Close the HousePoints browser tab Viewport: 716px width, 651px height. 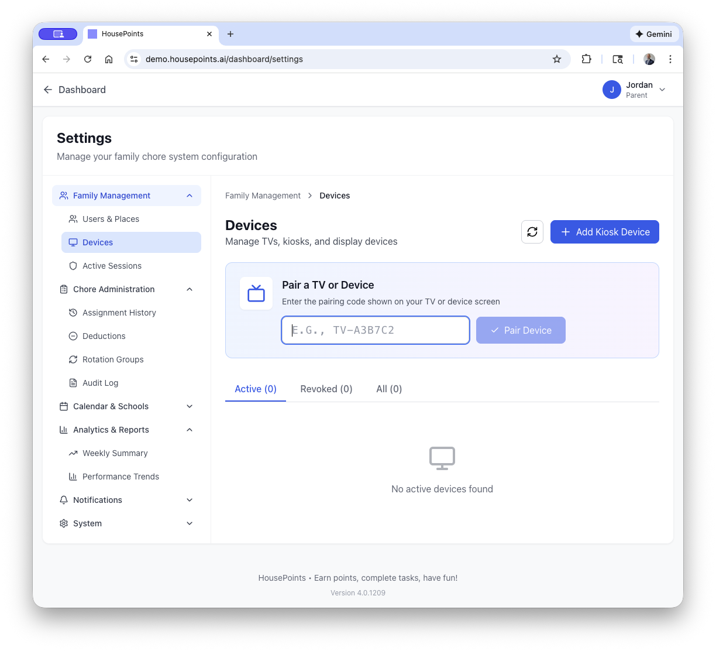(x=209, y=34)
